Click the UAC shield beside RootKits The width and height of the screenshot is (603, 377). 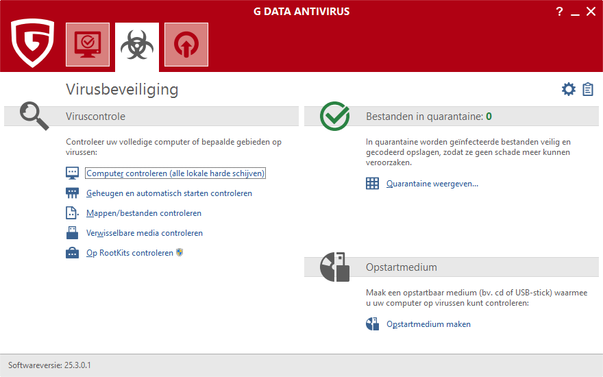tap(180, 252)
